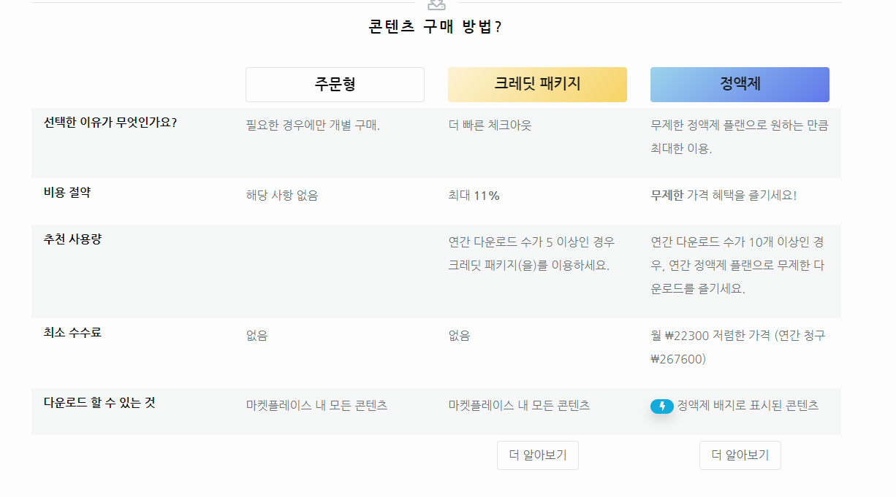Click the 콘텐츠 구매 방법? heading
The height and width of the screenshot is (497, 896).
click(436, 28)
